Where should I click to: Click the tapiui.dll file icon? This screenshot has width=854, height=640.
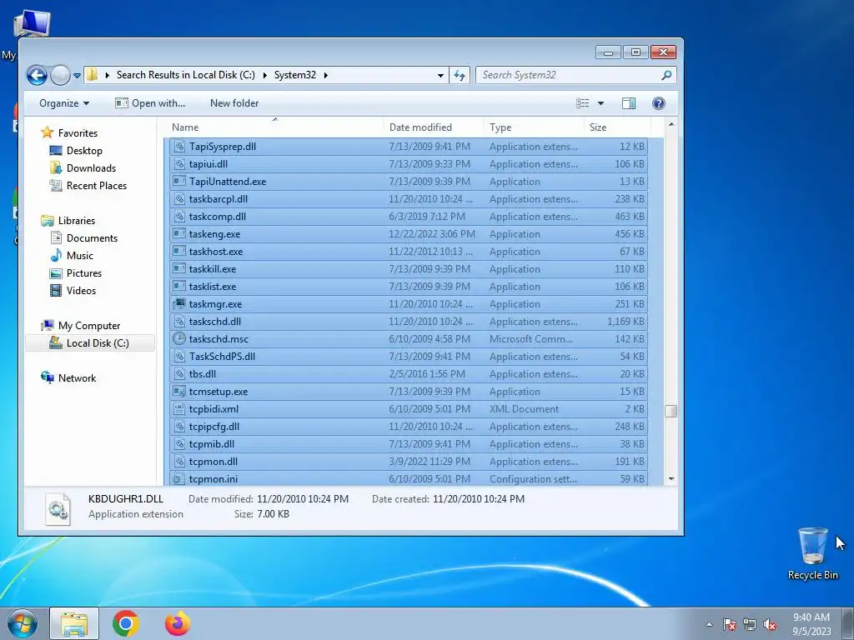tap(178, 164)
